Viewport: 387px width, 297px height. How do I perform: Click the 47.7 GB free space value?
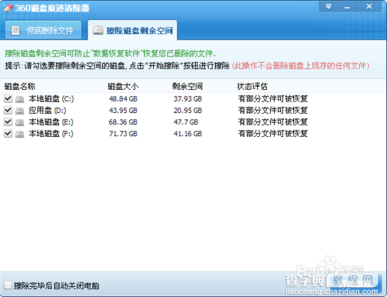tap(186, 122)
